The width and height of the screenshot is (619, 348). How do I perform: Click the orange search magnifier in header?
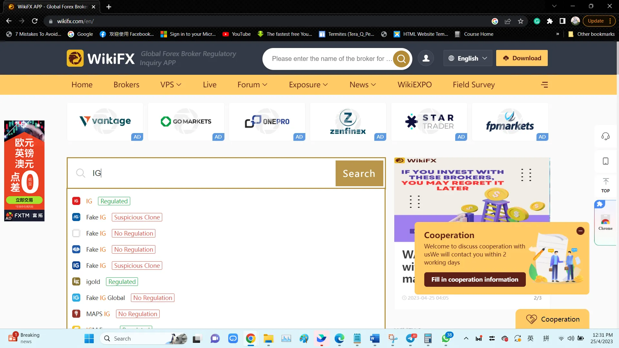pyautogui.click(x=401, y=59)
